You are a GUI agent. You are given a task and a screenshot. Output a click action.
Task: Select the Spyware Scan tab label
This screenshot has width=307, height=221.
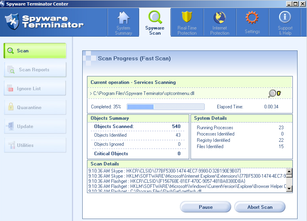tap(155, 31)
